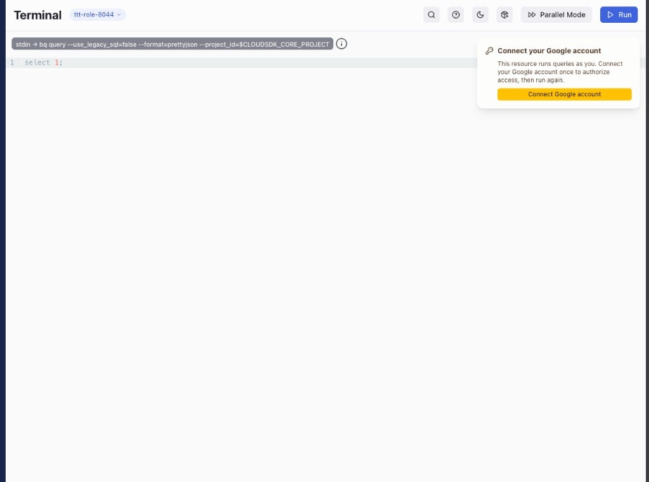Open the ttt-role-8044 resource dropdown
This screenshot has width=649, height=482.
point(98,15)
